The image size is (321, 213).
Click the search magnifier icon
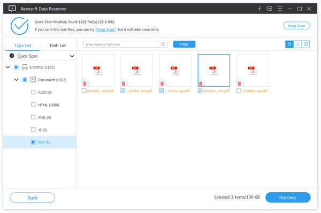(x=163, y=44)
